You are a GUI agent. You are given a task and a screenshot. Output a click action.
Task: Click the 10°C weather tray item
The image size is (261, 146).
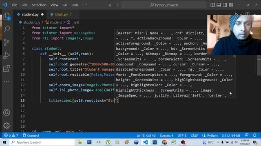tap(208, 142)
